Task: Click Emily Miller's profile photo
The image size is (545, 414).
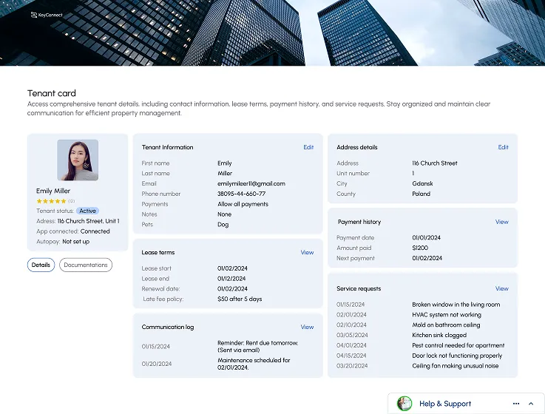Action: point(78,160)
